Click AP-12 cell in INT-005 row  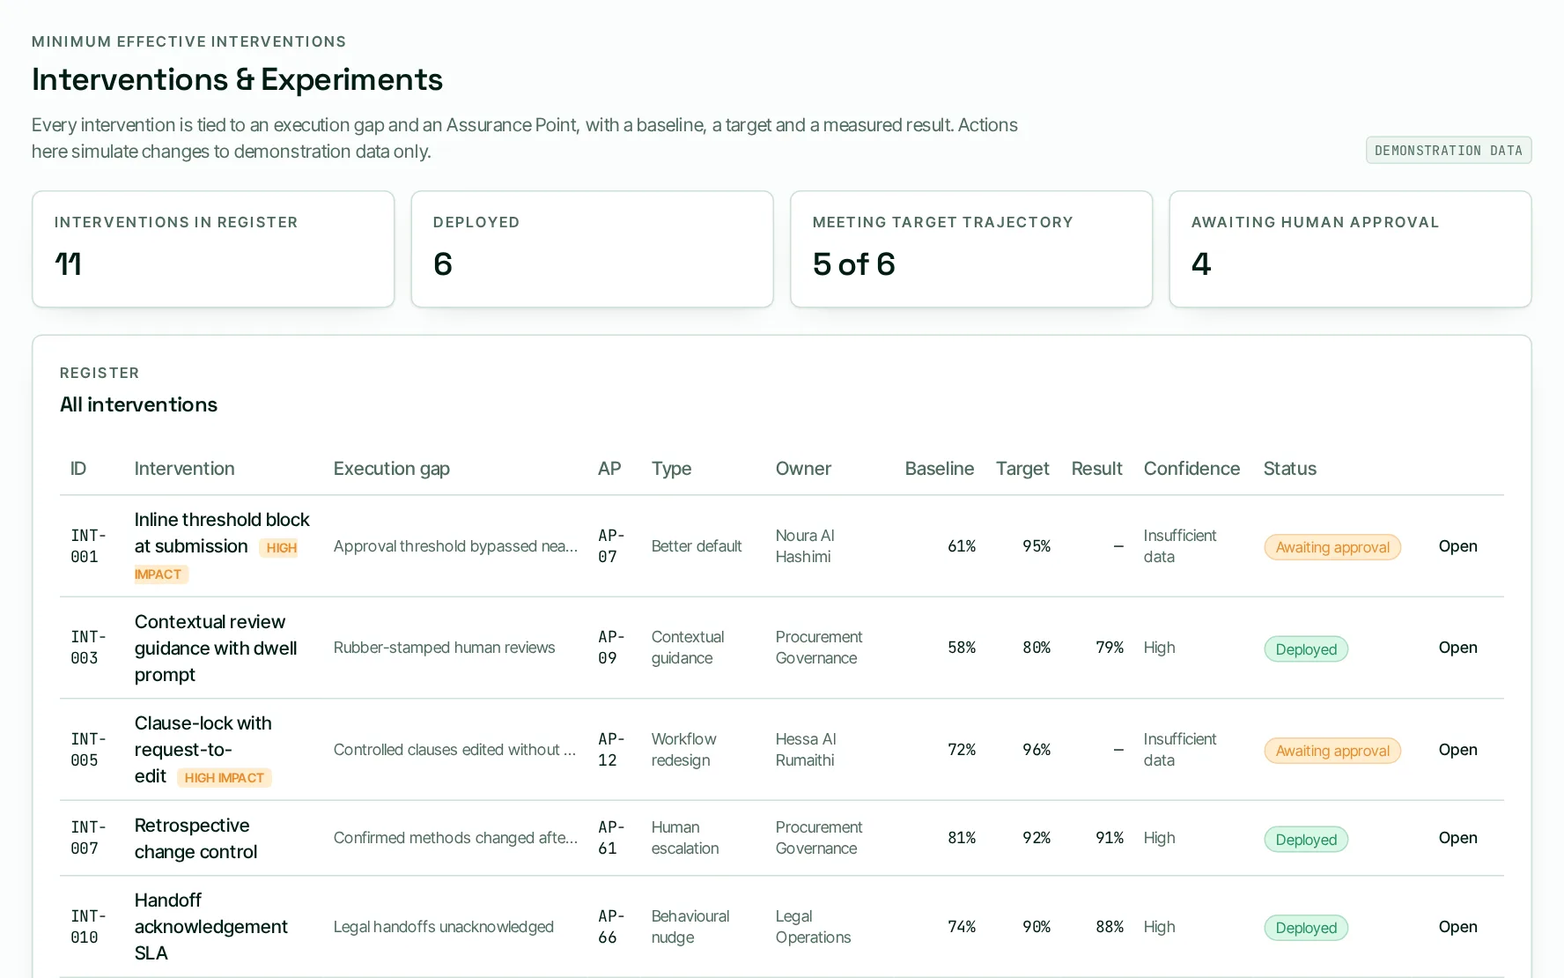[x=610, y=750]
